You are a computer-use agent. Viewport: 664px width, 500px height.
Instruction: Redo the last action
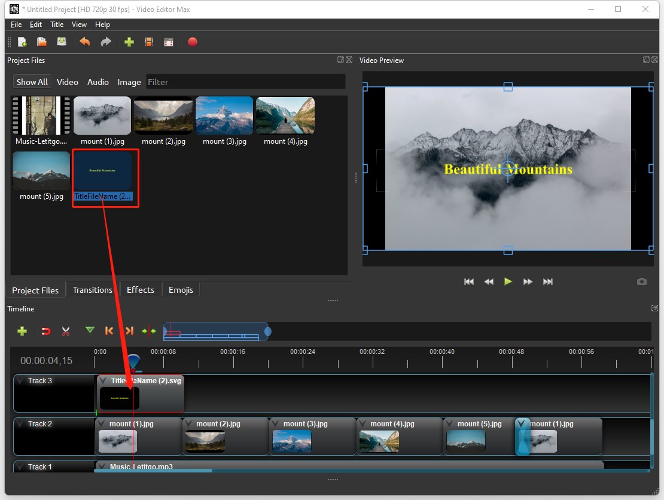[106, 42]
